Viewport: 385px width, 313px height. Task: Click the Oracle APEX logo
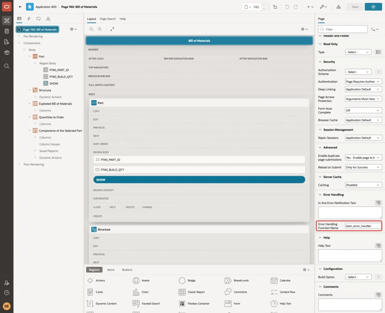[7, 7]
